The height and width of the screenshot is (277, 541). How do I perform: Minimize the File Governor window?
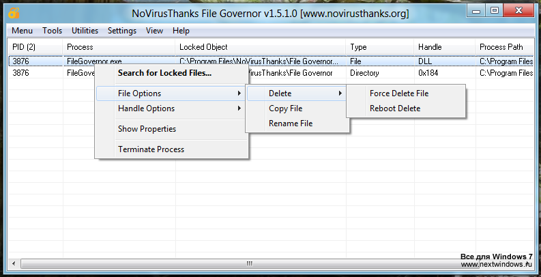pyautogui.click(x=476, y=11)
